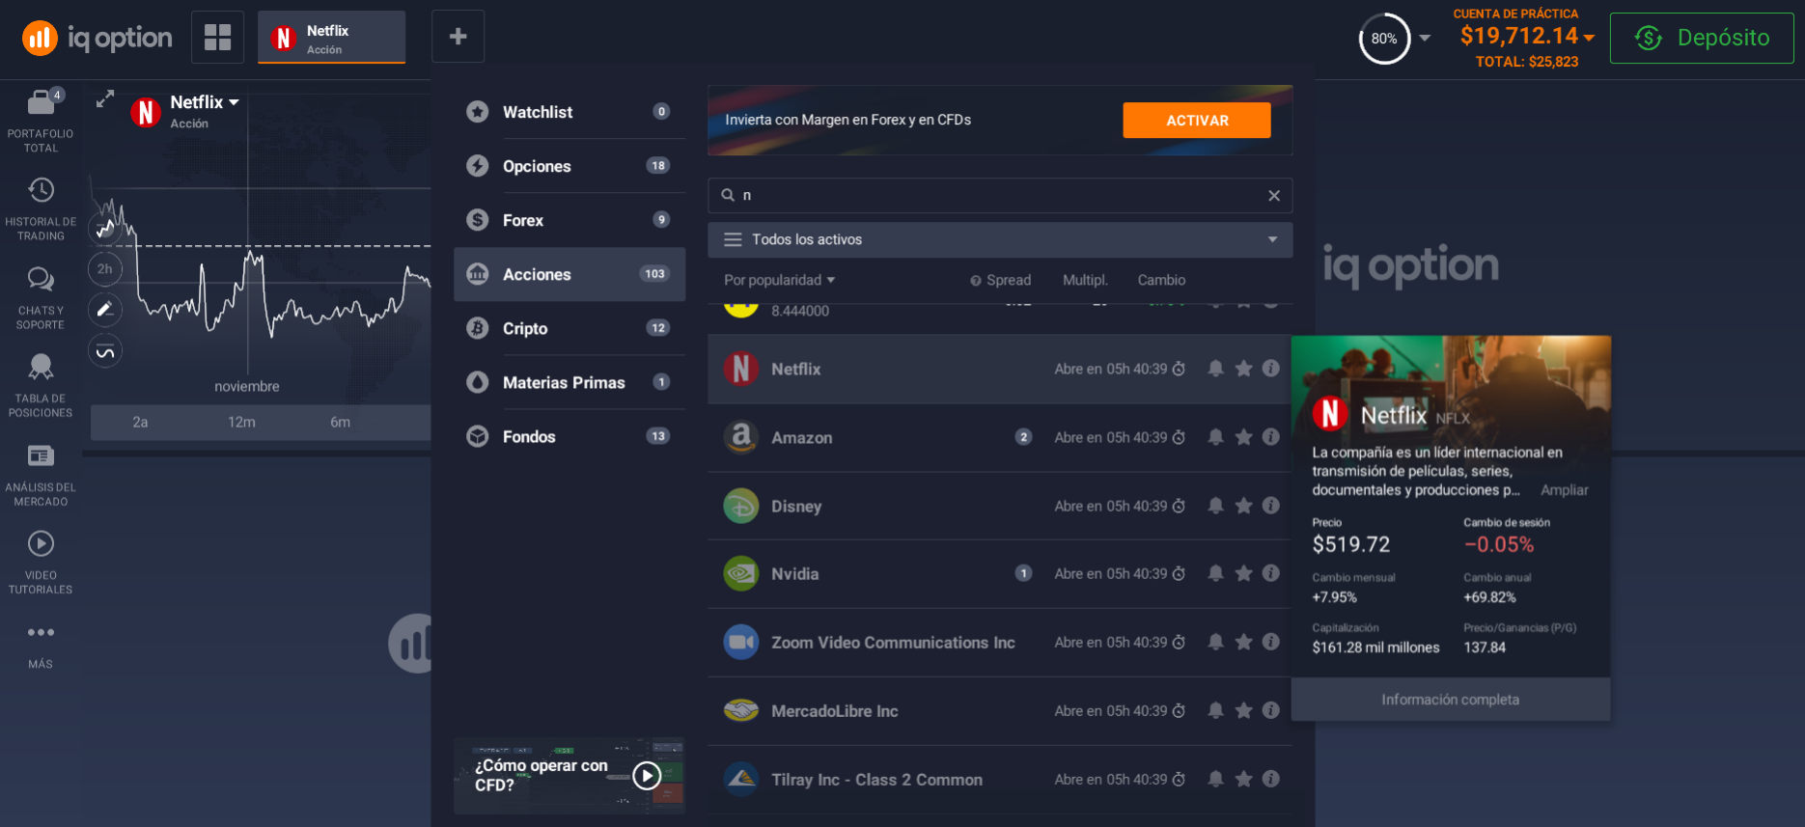Favorite MercadoLibre Inc with star
1805x827 pixels.
(x=1244, y=710)
